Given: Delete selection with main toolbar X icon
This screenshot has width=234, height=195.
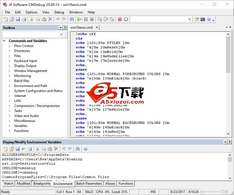Looking at the screenshot, I should pyautogui.click(x=50, y=19).
